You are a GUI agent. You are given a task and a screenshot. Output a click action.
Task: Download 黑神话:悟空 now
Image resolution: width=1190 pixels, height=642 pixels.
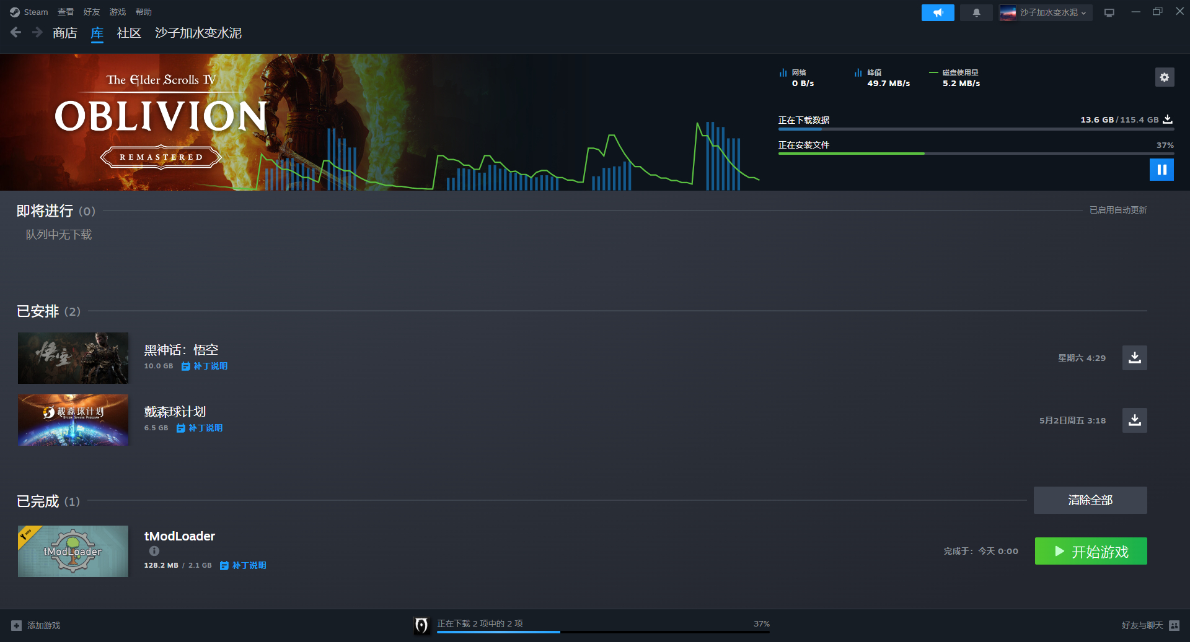click(1134, 358)
